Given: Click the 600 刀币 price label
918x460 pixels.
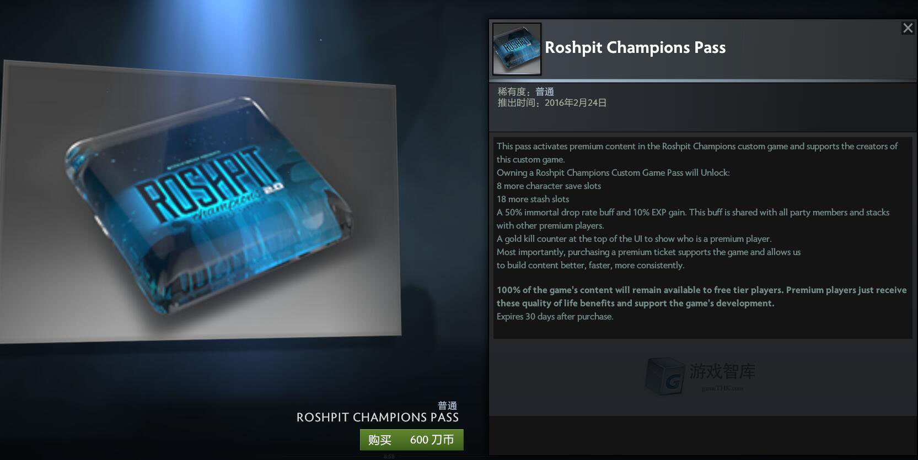Looking at the screenshot, I should [x=432, y=440].
